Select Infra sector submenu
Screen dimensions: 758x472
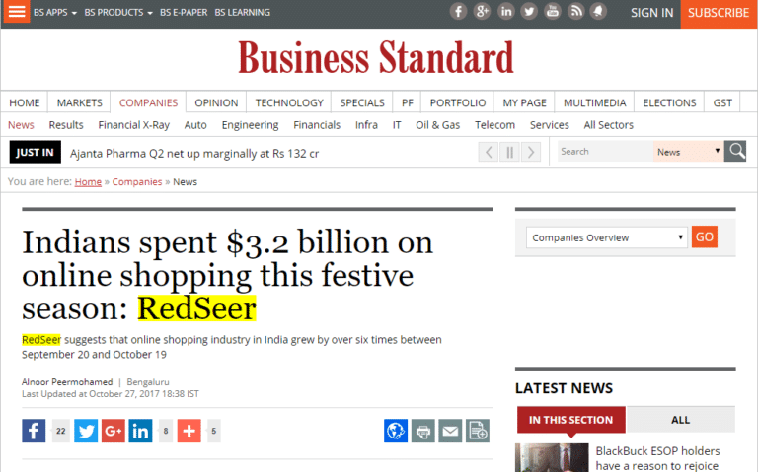(366, 125)
